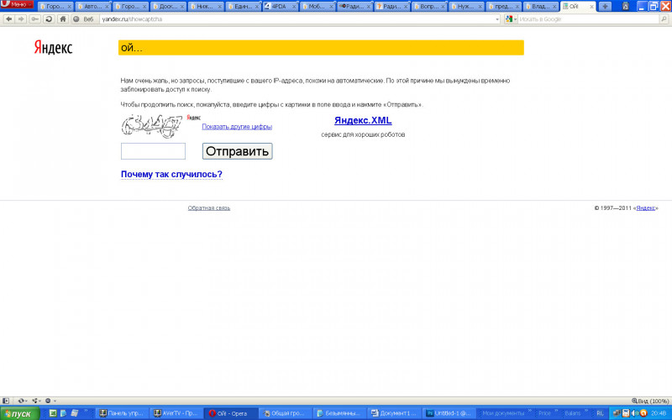Reload the page with the Reload icon
672x420 pixels.
(x=49, y=18)
